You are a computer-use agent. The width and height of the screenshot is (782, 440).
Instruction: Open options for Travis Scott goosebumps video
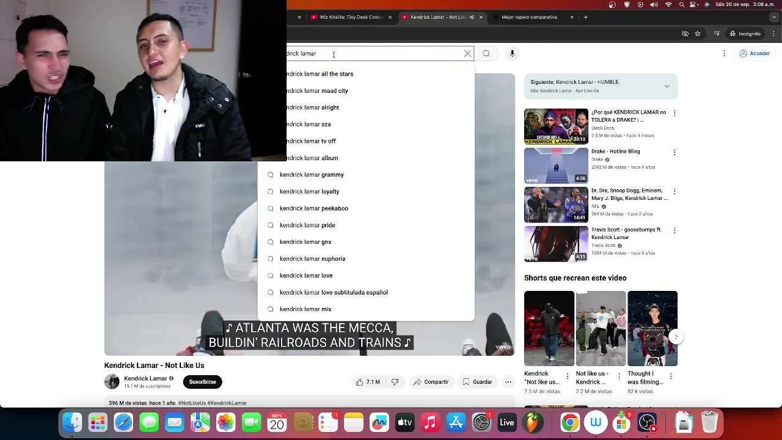click(x=674, y=230)
